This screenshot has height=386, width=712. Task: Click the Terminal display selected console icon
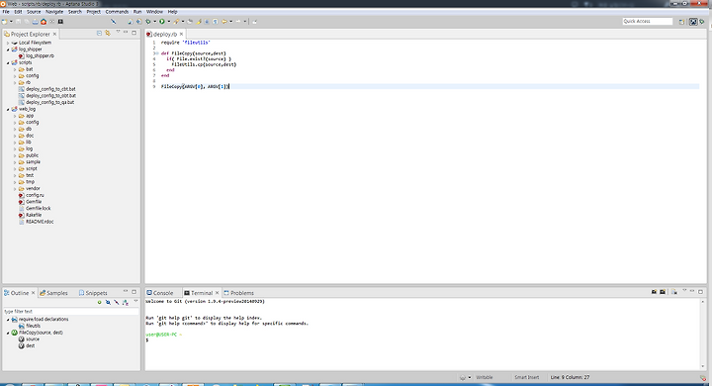[x=674, y=292]
